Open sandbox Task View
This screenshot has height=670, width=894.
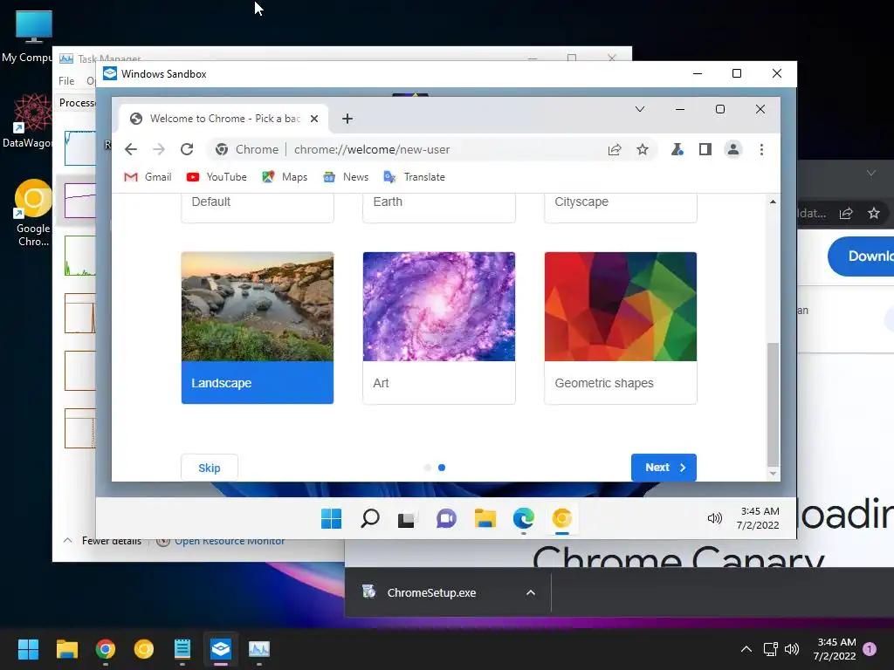click(x=408, y=518)
